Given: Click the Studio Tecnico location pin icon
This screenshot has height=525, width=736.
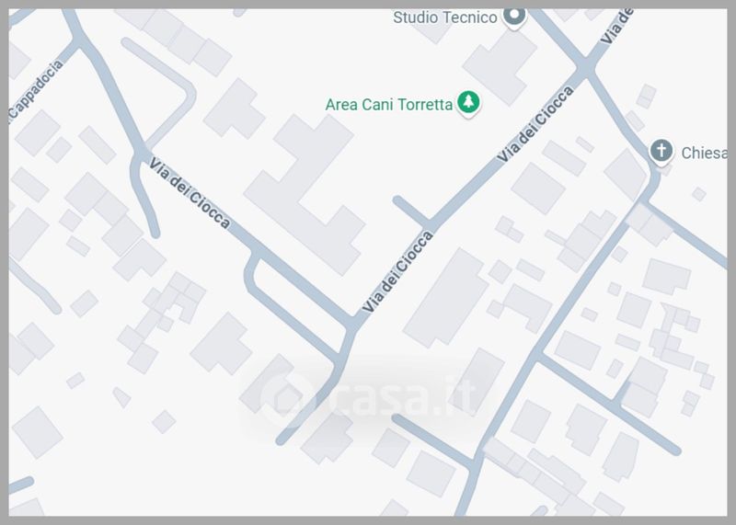Looking at the screenshot, I should 514,17.
